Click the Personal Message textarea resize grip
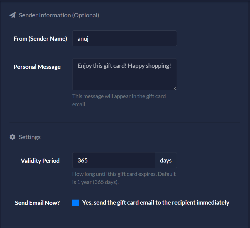The image size is (250, 228). click(x=175, y=88)
